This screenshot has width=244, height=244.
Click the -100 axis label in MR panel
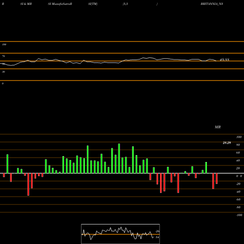[239, 215]
